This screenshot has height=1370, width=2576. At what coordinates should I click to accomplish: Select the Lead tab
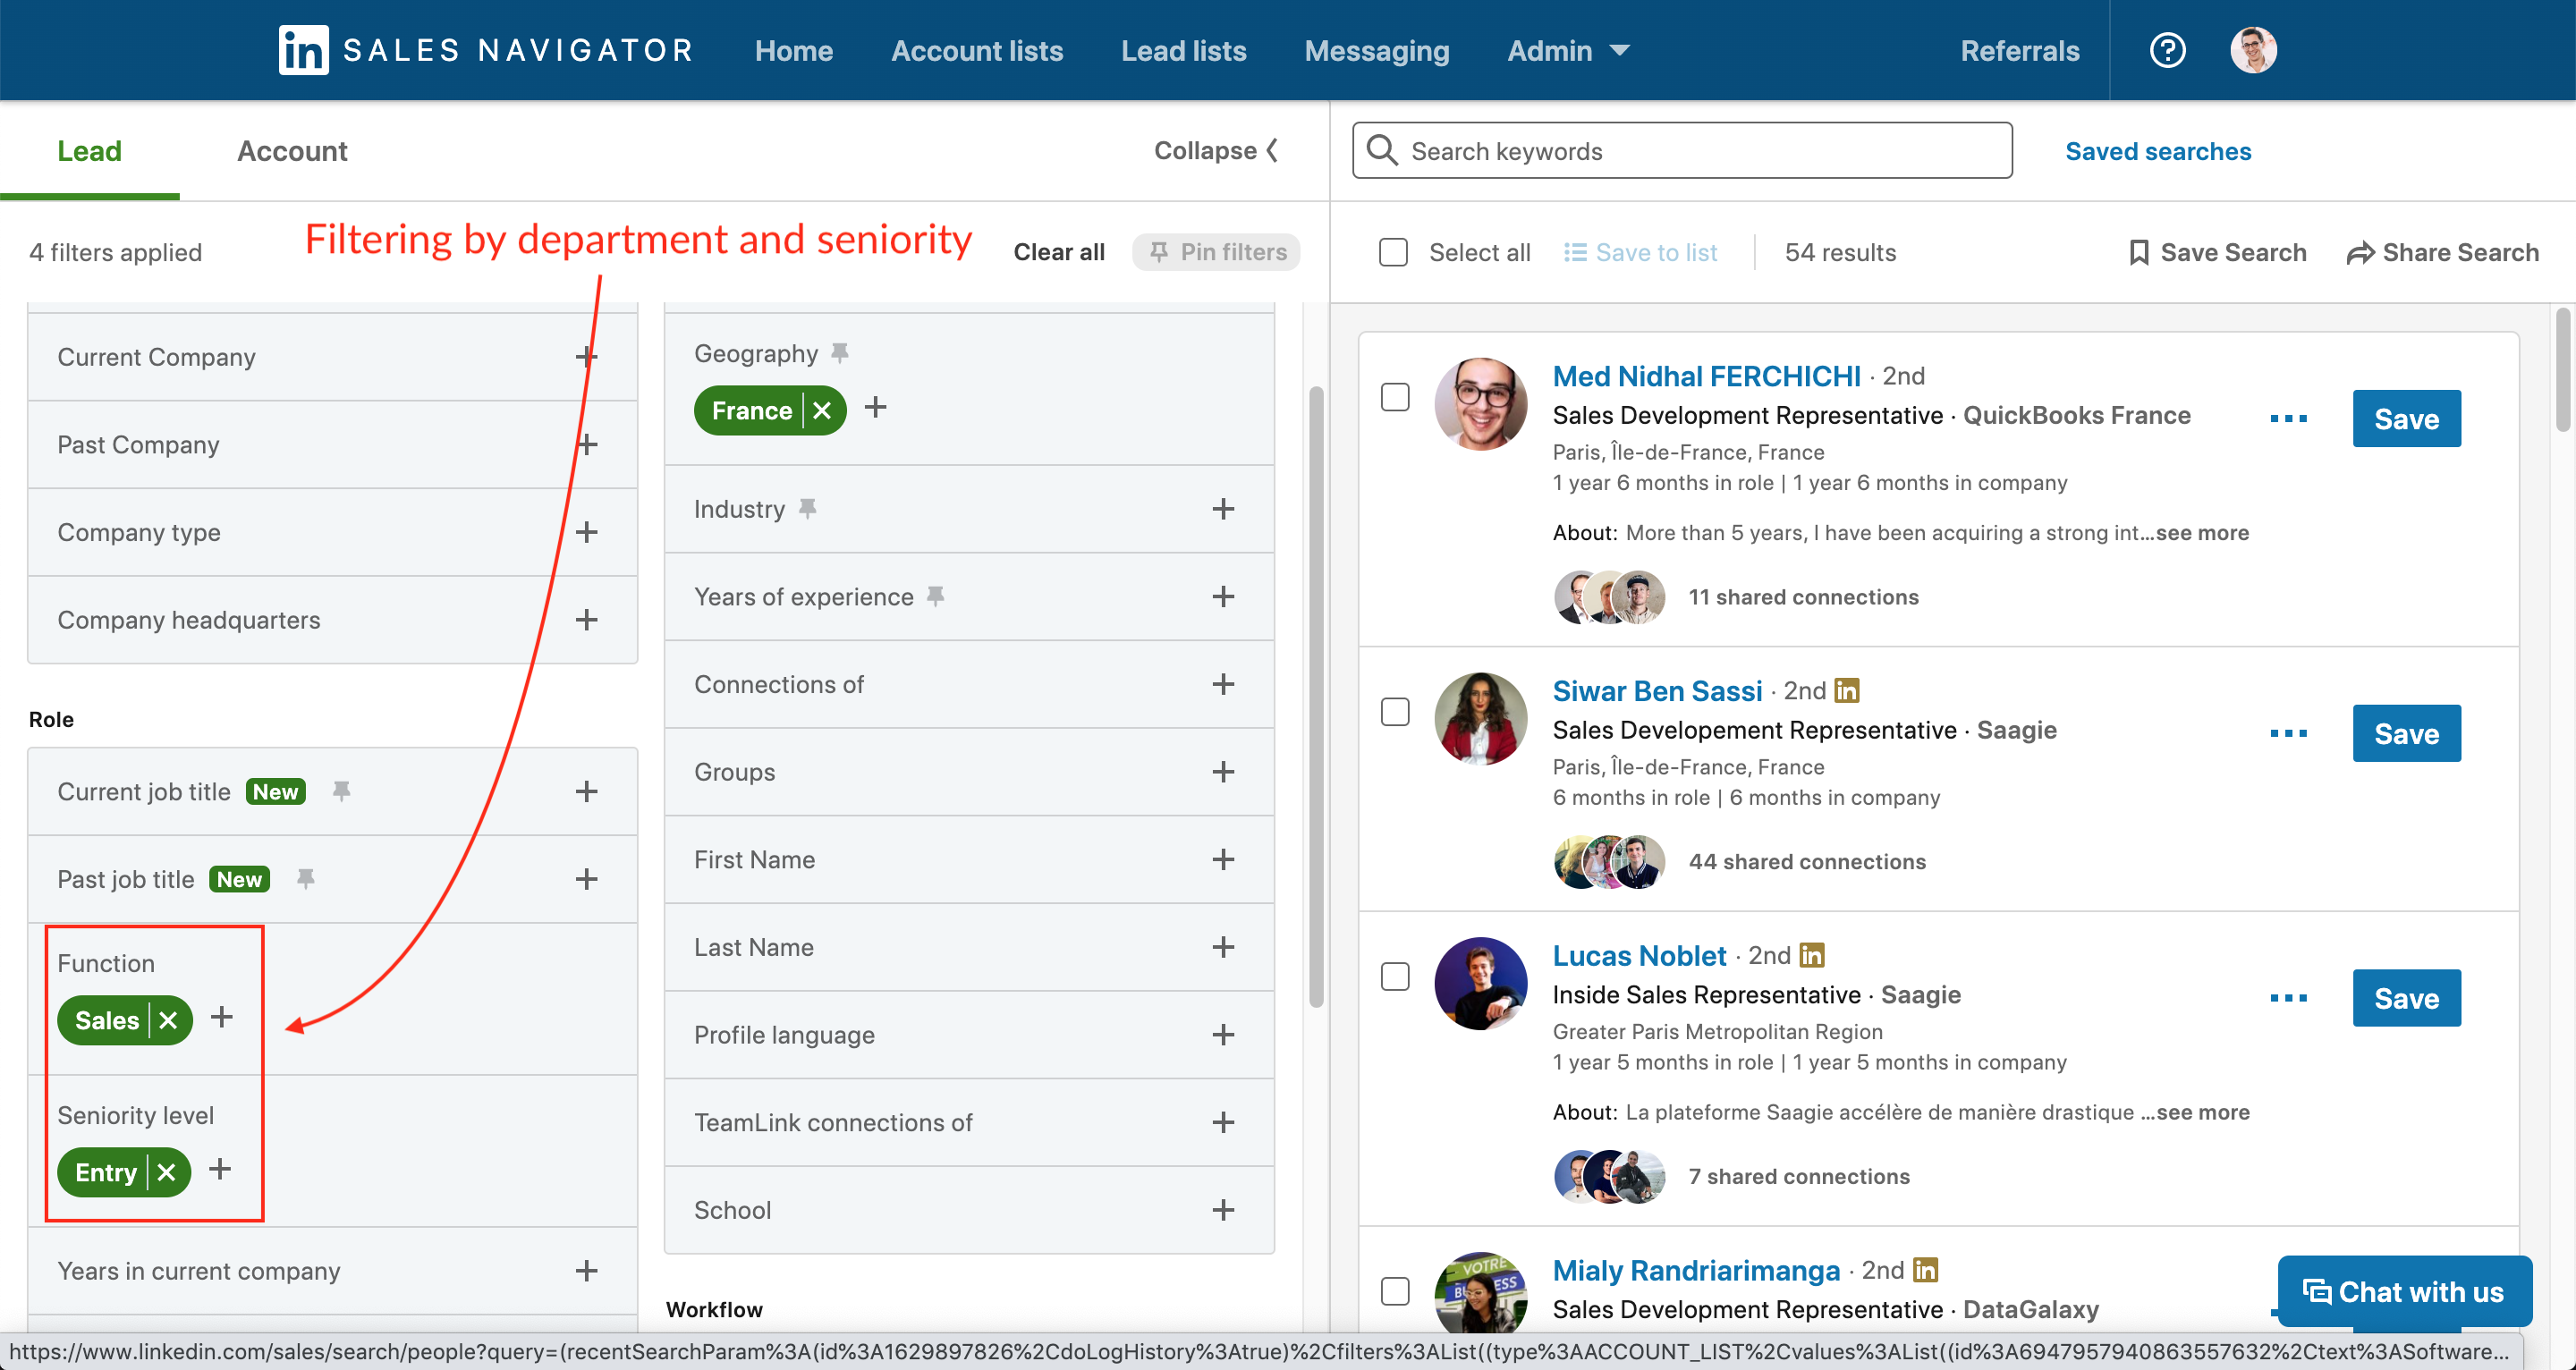[87, 150]
